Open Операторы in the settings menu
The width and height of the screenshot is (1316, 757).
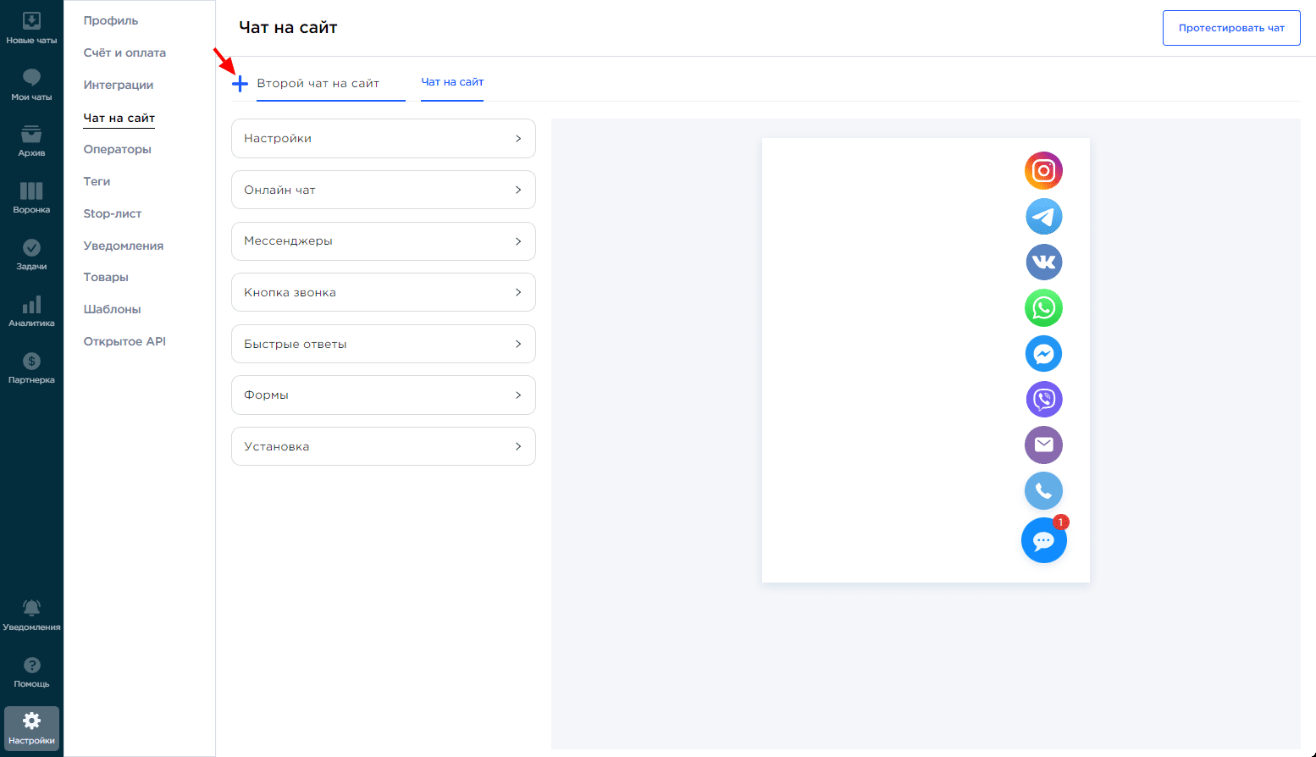click(117, 150)
